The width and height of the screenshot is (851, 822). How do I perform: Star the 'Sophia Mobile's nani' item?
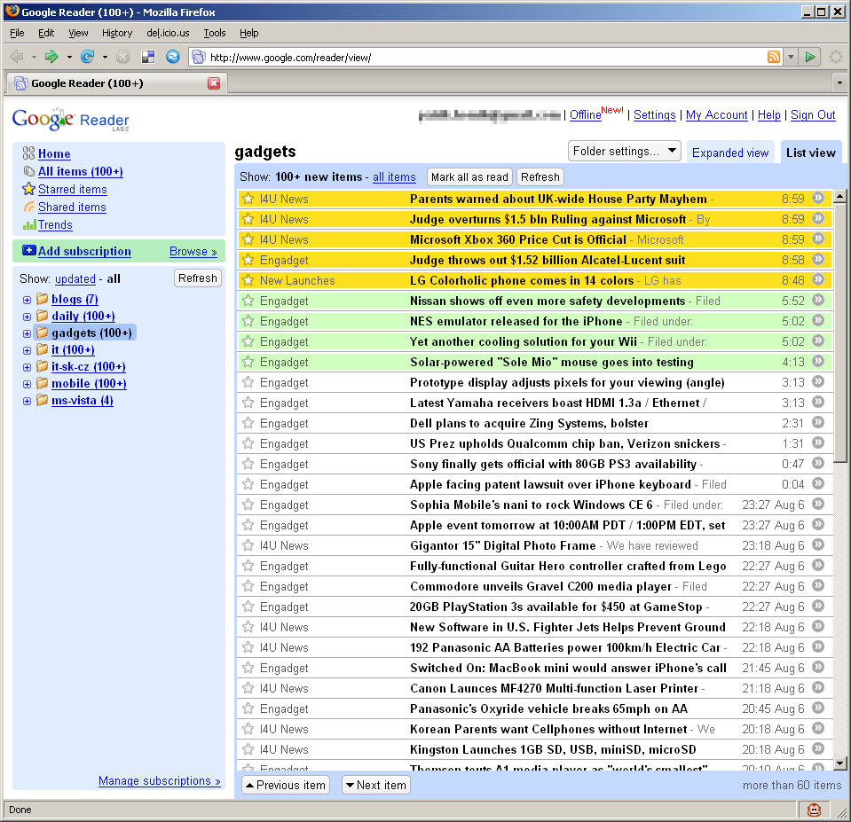(248, 505)
